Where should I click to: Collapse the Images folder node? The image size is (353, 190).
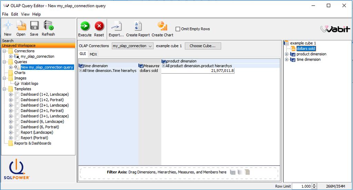pyautogui.click(x=4, y=78)
